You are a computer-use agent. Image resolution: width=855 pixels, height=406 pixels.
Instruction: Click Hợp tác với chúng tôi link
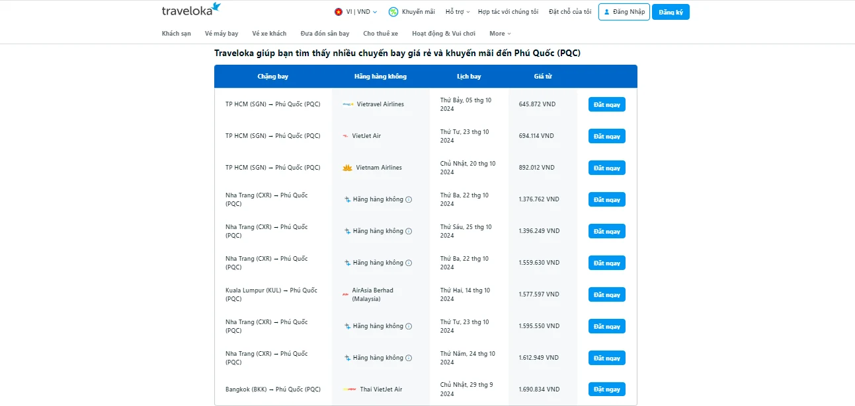pos(508,12)
